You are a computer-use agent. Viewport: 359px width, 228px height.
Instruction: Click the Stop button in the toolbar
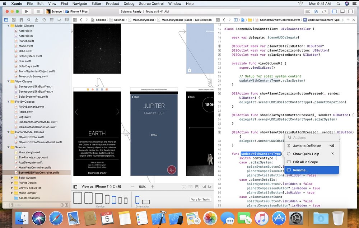(x=38, y=11)
